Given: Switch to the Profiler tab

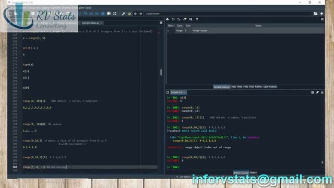Looking at the screenshot, I should tap(258, 87).
